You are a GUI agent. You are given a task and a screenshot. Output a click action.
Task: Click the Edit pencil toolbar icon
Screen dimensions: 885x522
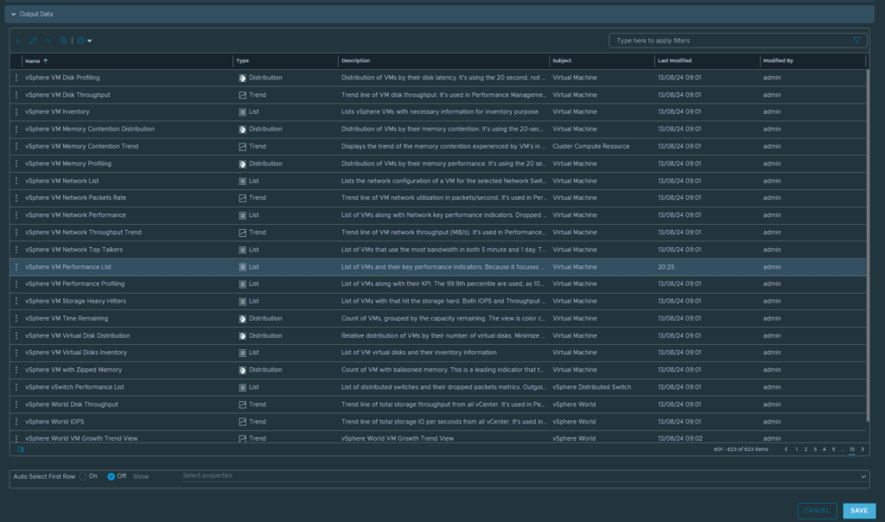pyautogui.click(x=33, y=41)
